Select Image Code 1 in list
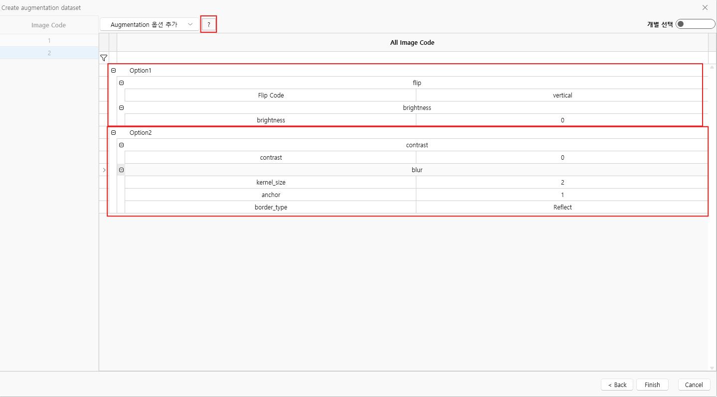This screenshot has height=397, width=717. [49, 40]
